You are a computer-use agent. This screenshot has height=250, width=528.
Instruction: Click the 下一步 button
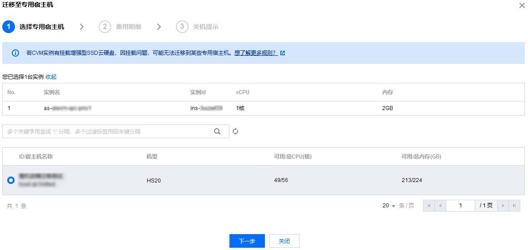(247, 241)
